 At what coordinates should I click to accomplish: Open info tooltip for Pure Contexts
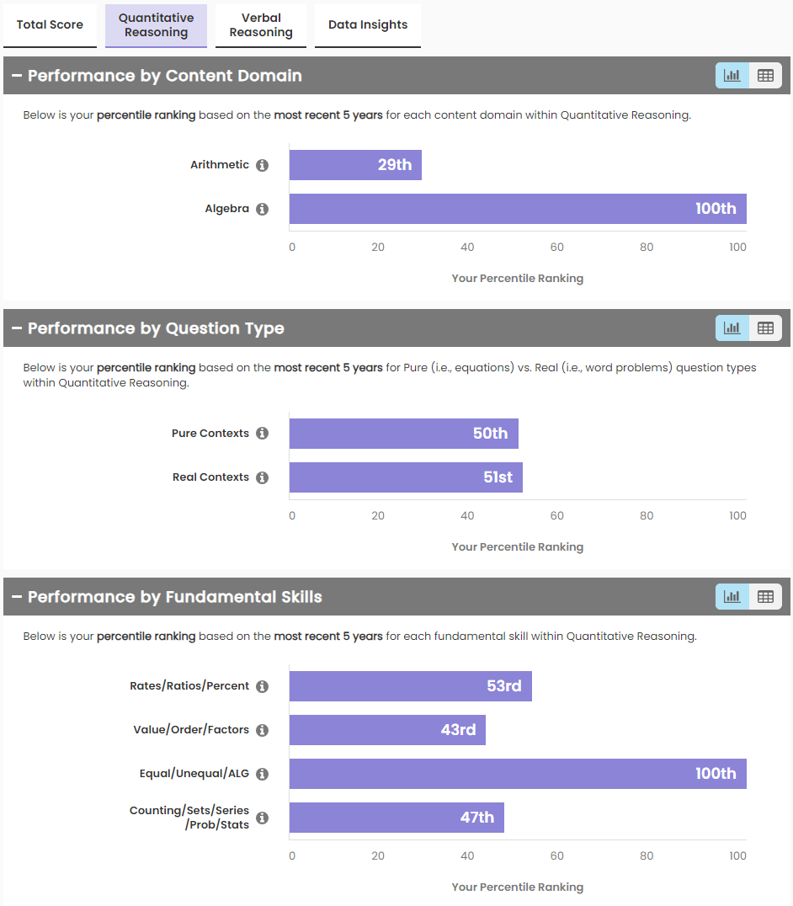pyautogui.click(x=263, y=434)
